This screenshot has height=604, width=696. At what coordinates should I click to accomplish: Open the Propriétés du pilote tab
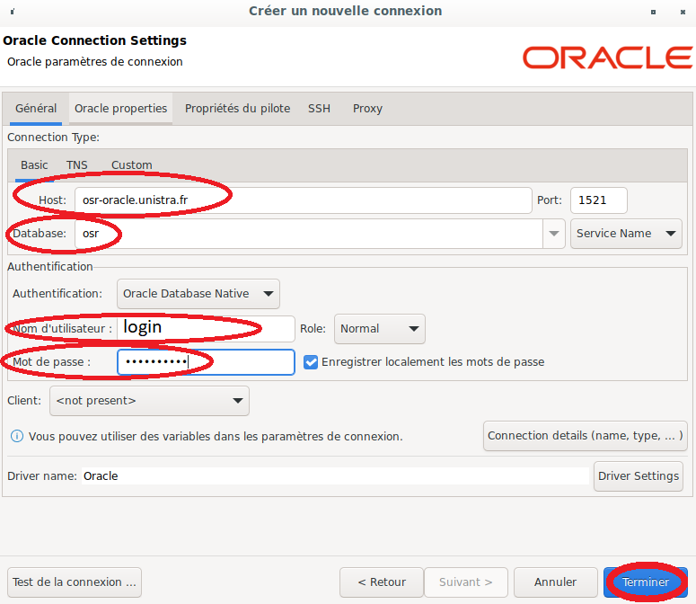pyautogui.click(x=237, y=109)
